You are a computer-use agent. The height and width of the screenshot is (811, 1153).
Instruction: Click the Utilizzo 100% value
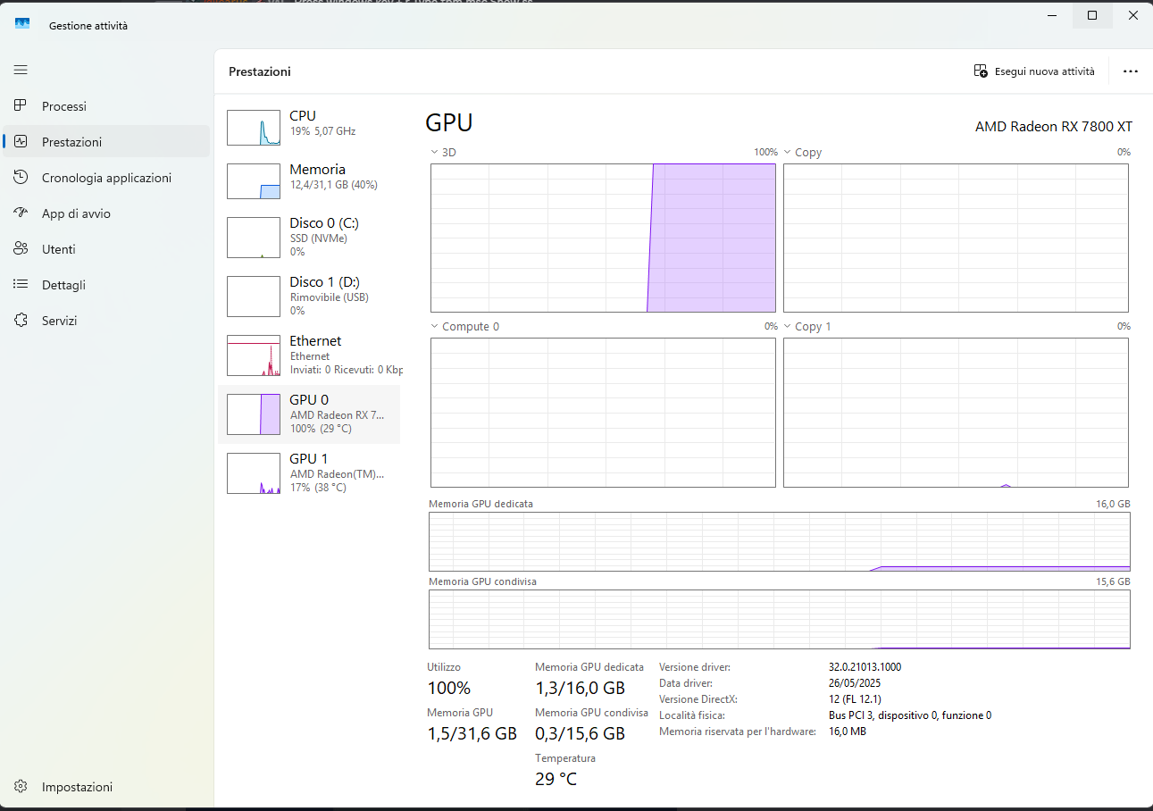coord(448,689)
